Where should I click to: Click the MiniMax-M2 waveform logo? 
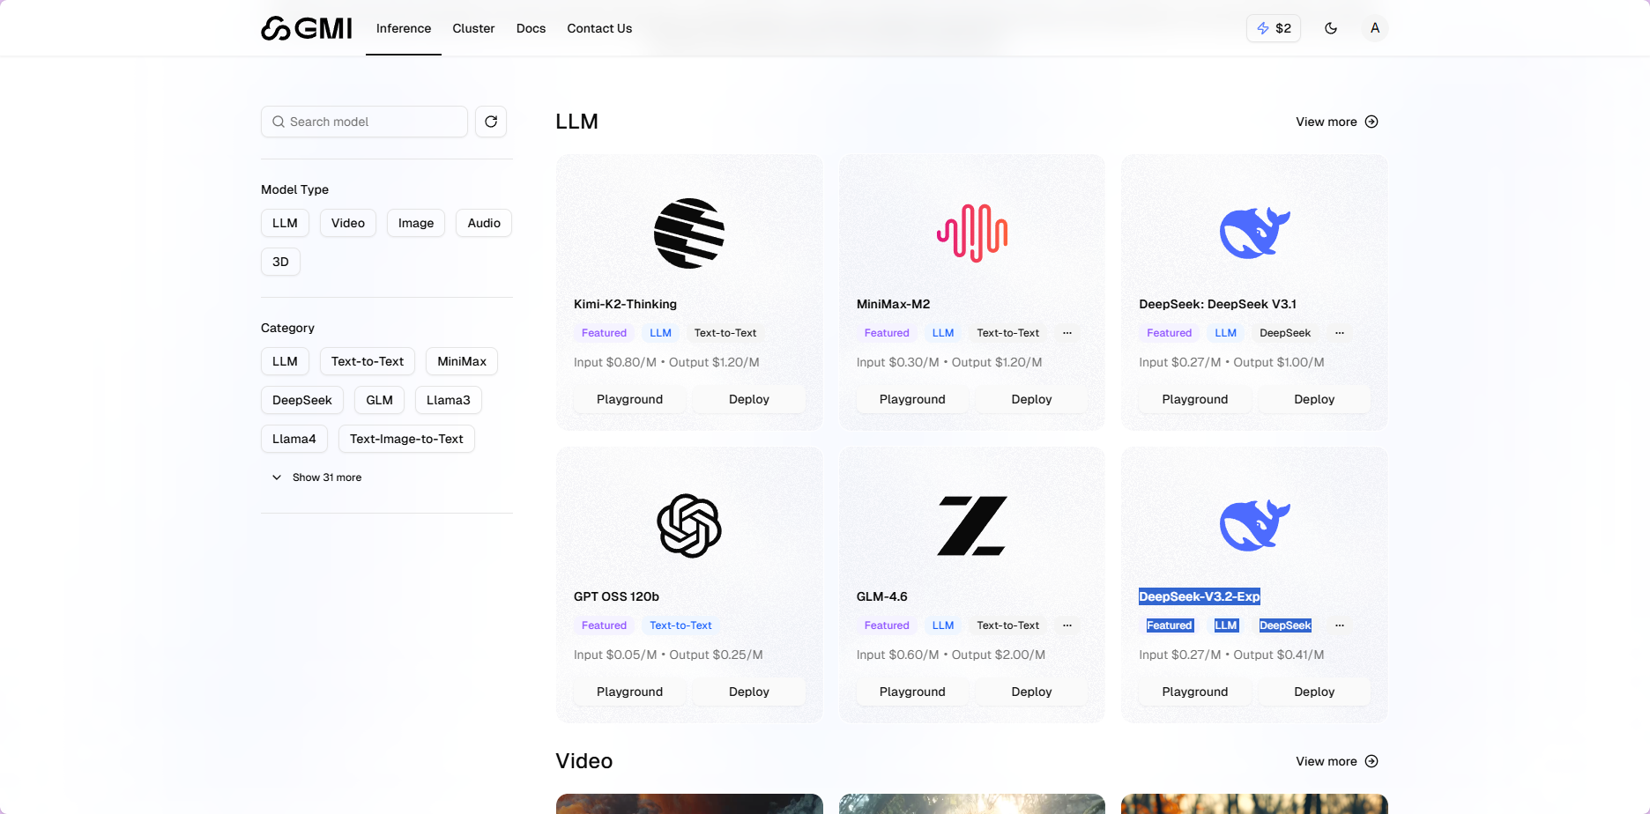pyautogui.click(x=972, y=233)
